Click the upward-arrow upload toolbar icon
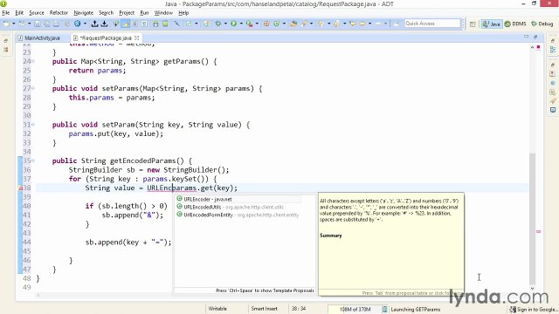This screenshot has width=559, height=314. (94, 24)
